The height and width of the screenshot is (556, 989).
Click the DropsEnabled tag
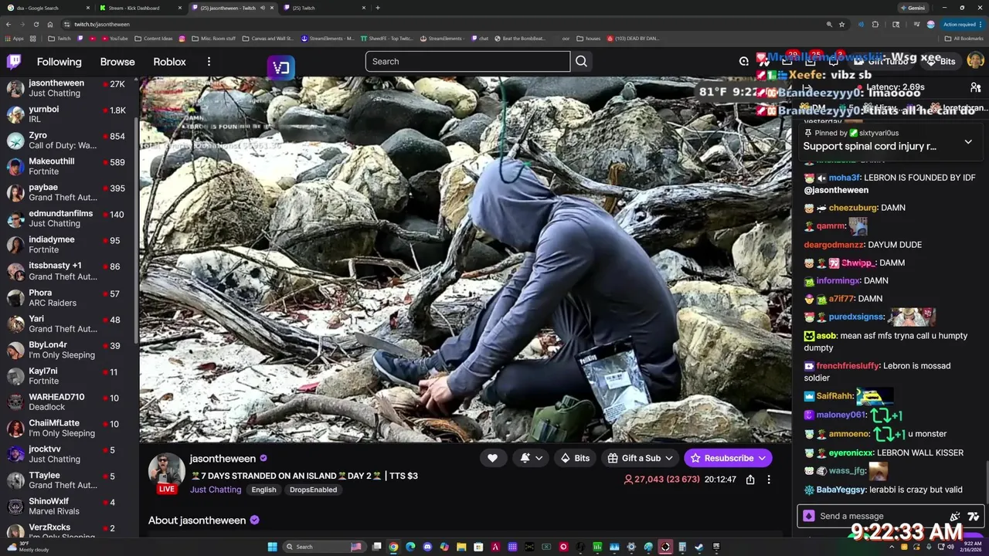313,490
